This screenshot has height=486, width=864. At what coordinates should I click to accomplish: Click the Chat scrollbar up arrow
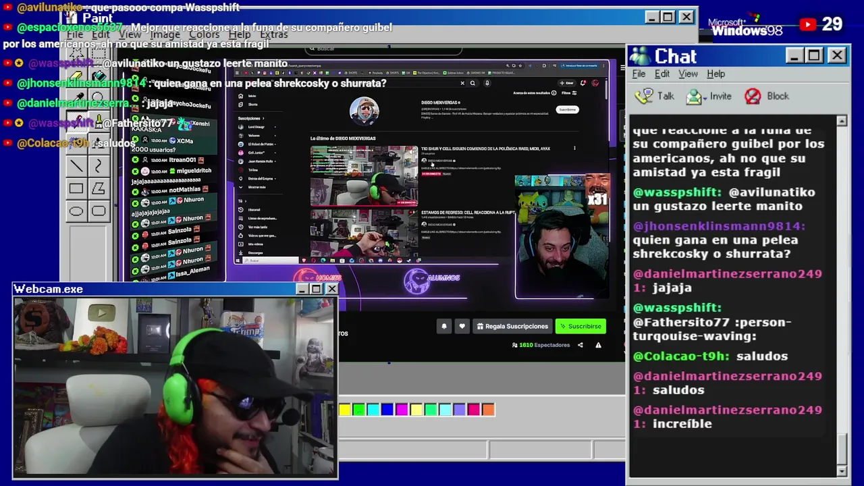pyautogui.click(x=841, y=121)
